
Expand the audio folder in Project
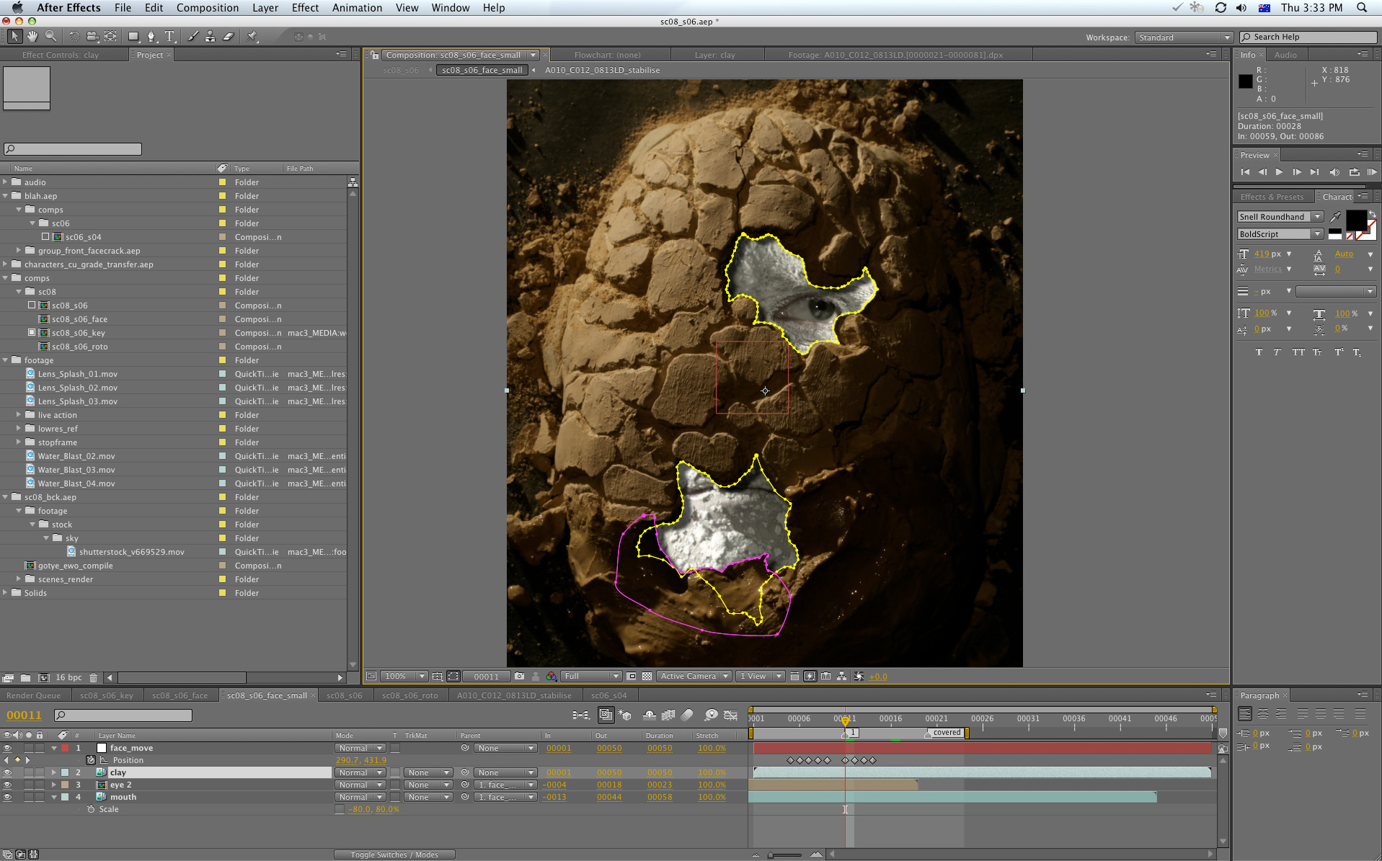coord(5,182)
